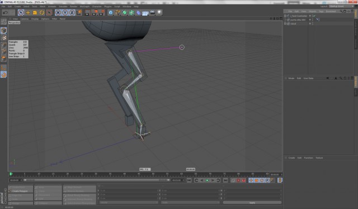Expand the robot object in Object Manager

click(x=285, y=24)
